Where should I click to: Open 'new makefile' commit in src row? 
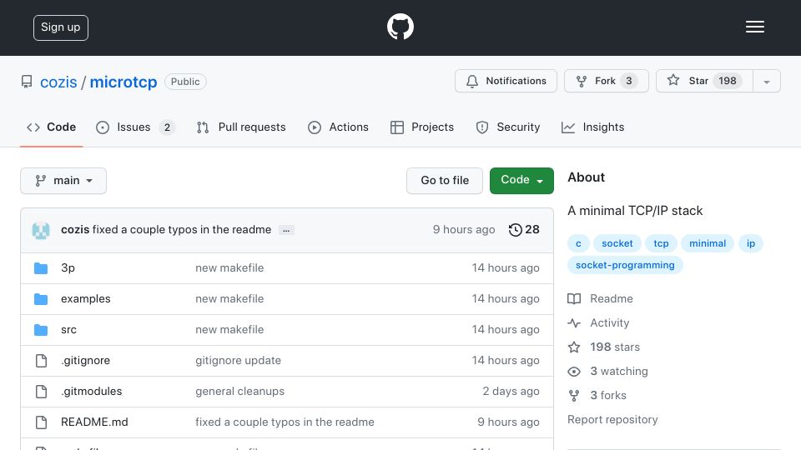point(229,330)
